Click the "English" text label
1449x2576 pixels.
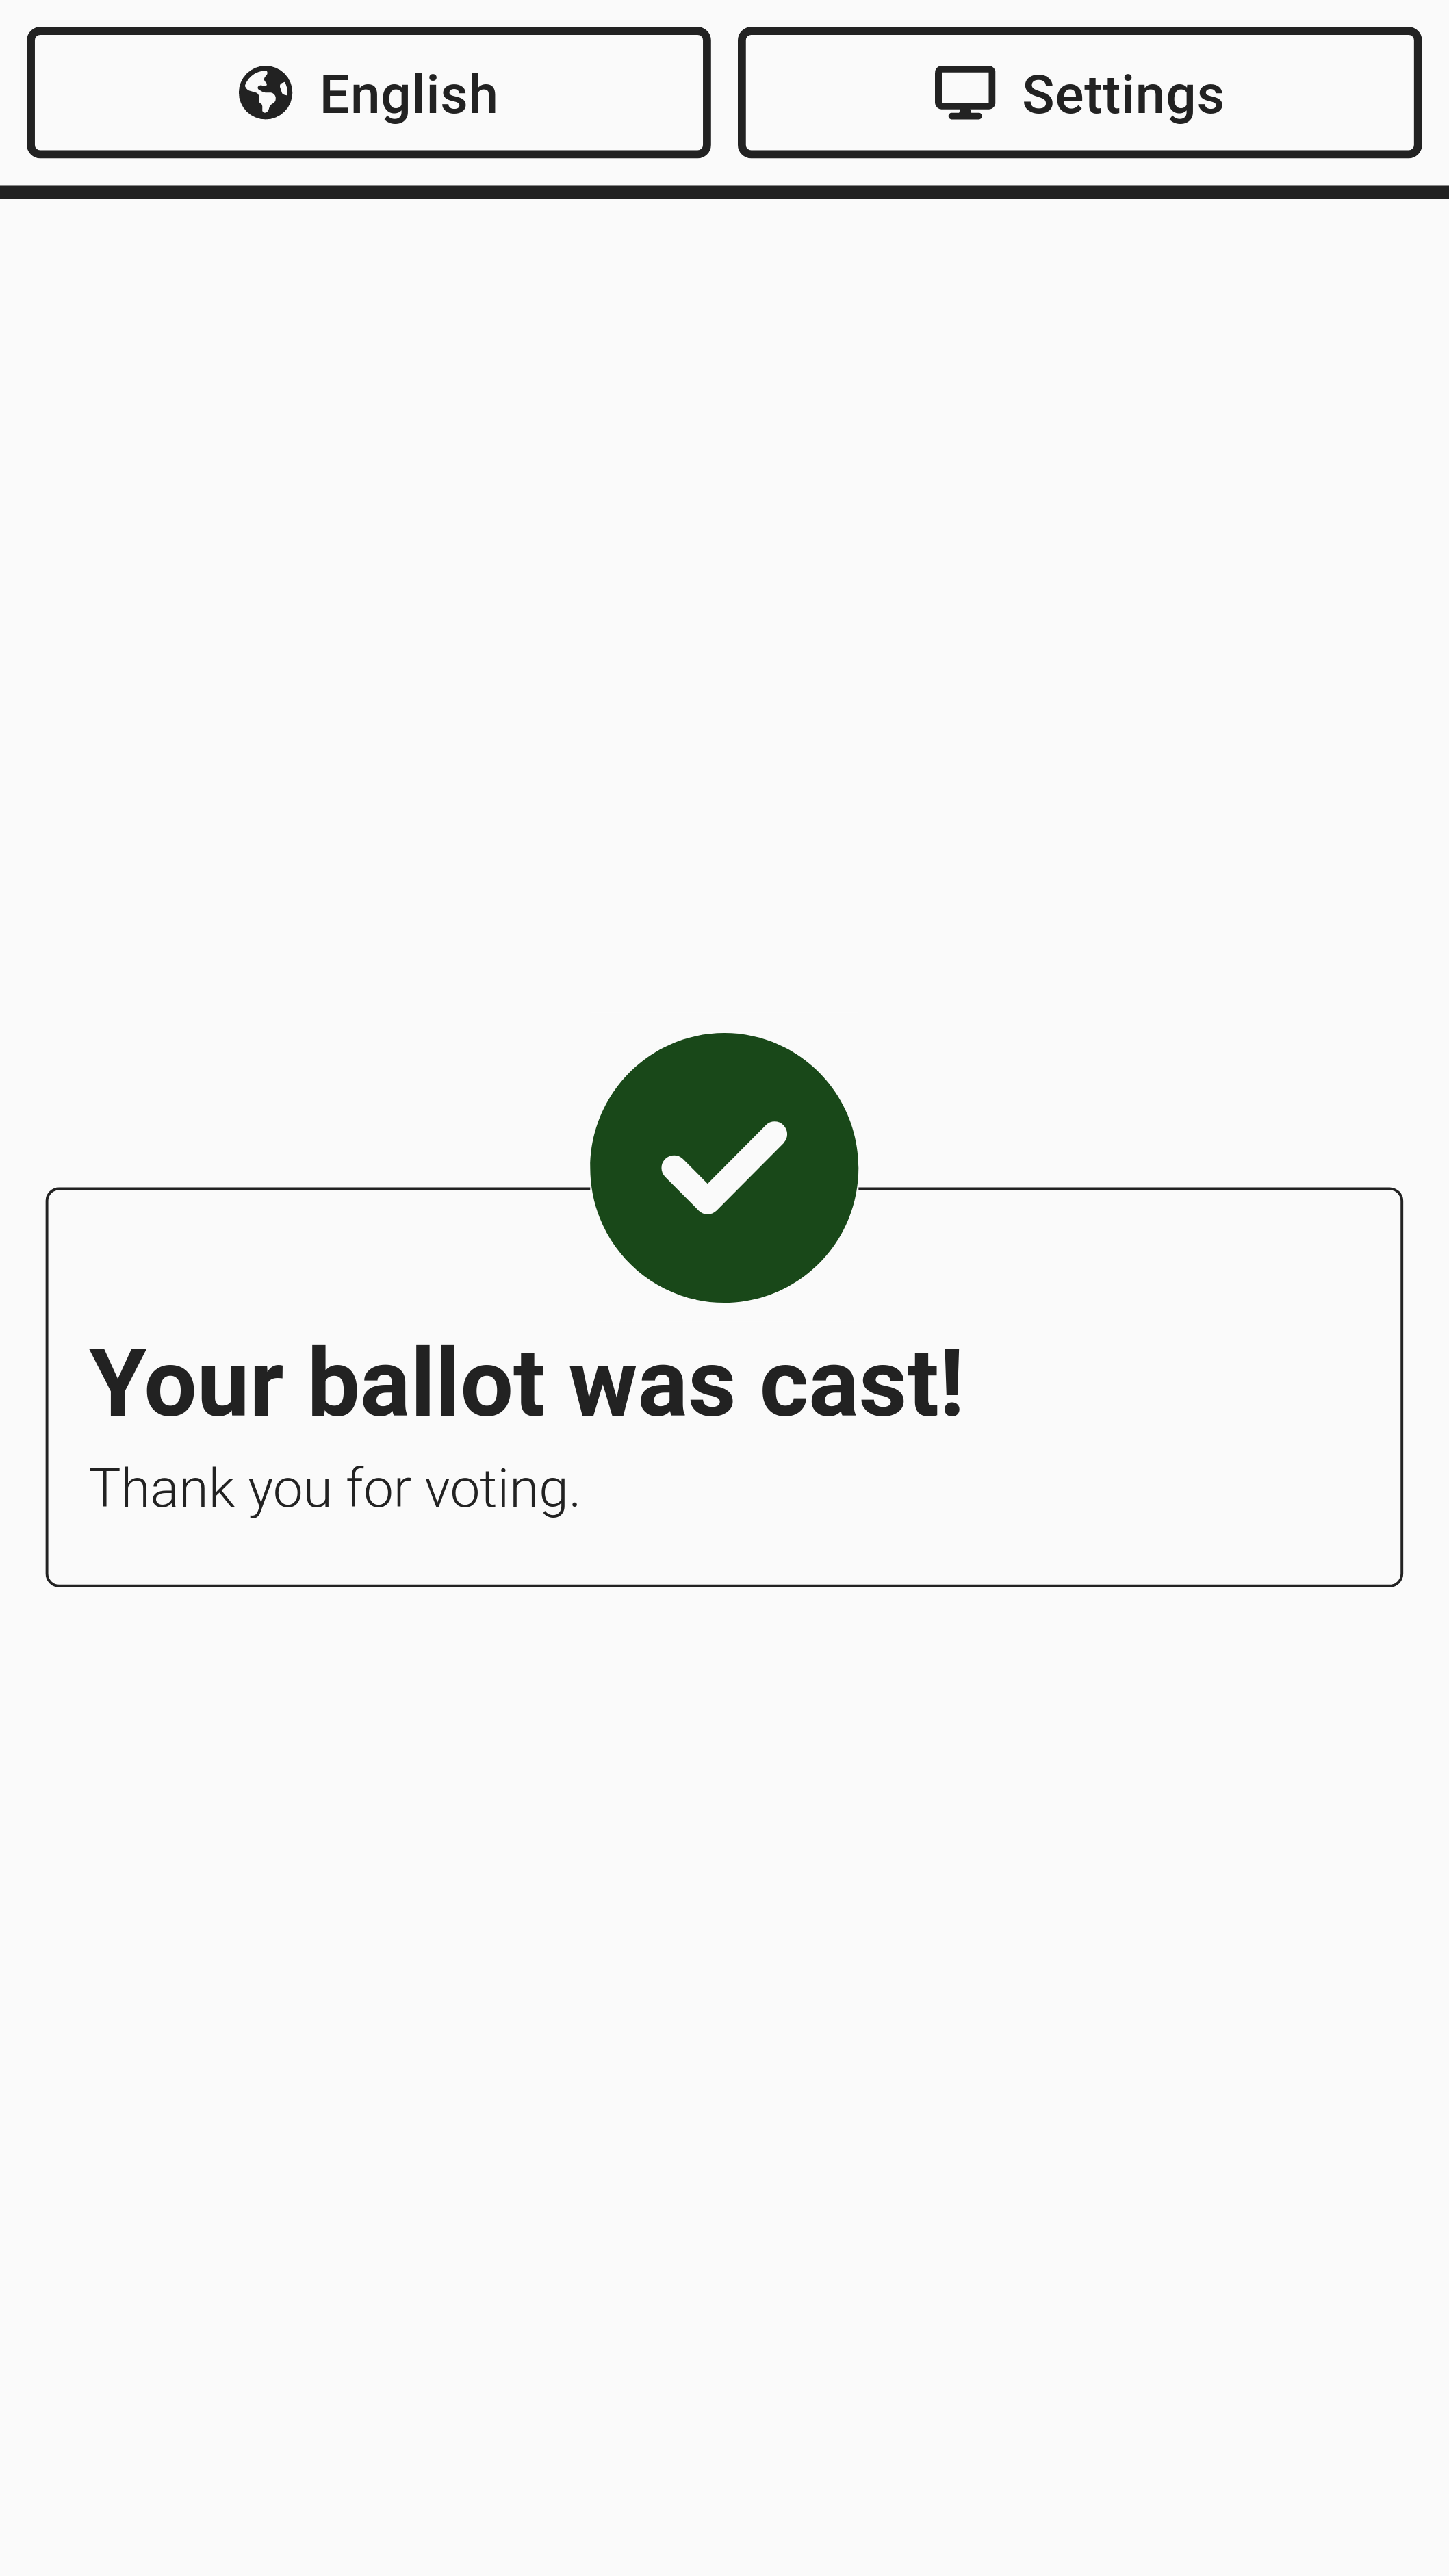click(x=408, y=95)
